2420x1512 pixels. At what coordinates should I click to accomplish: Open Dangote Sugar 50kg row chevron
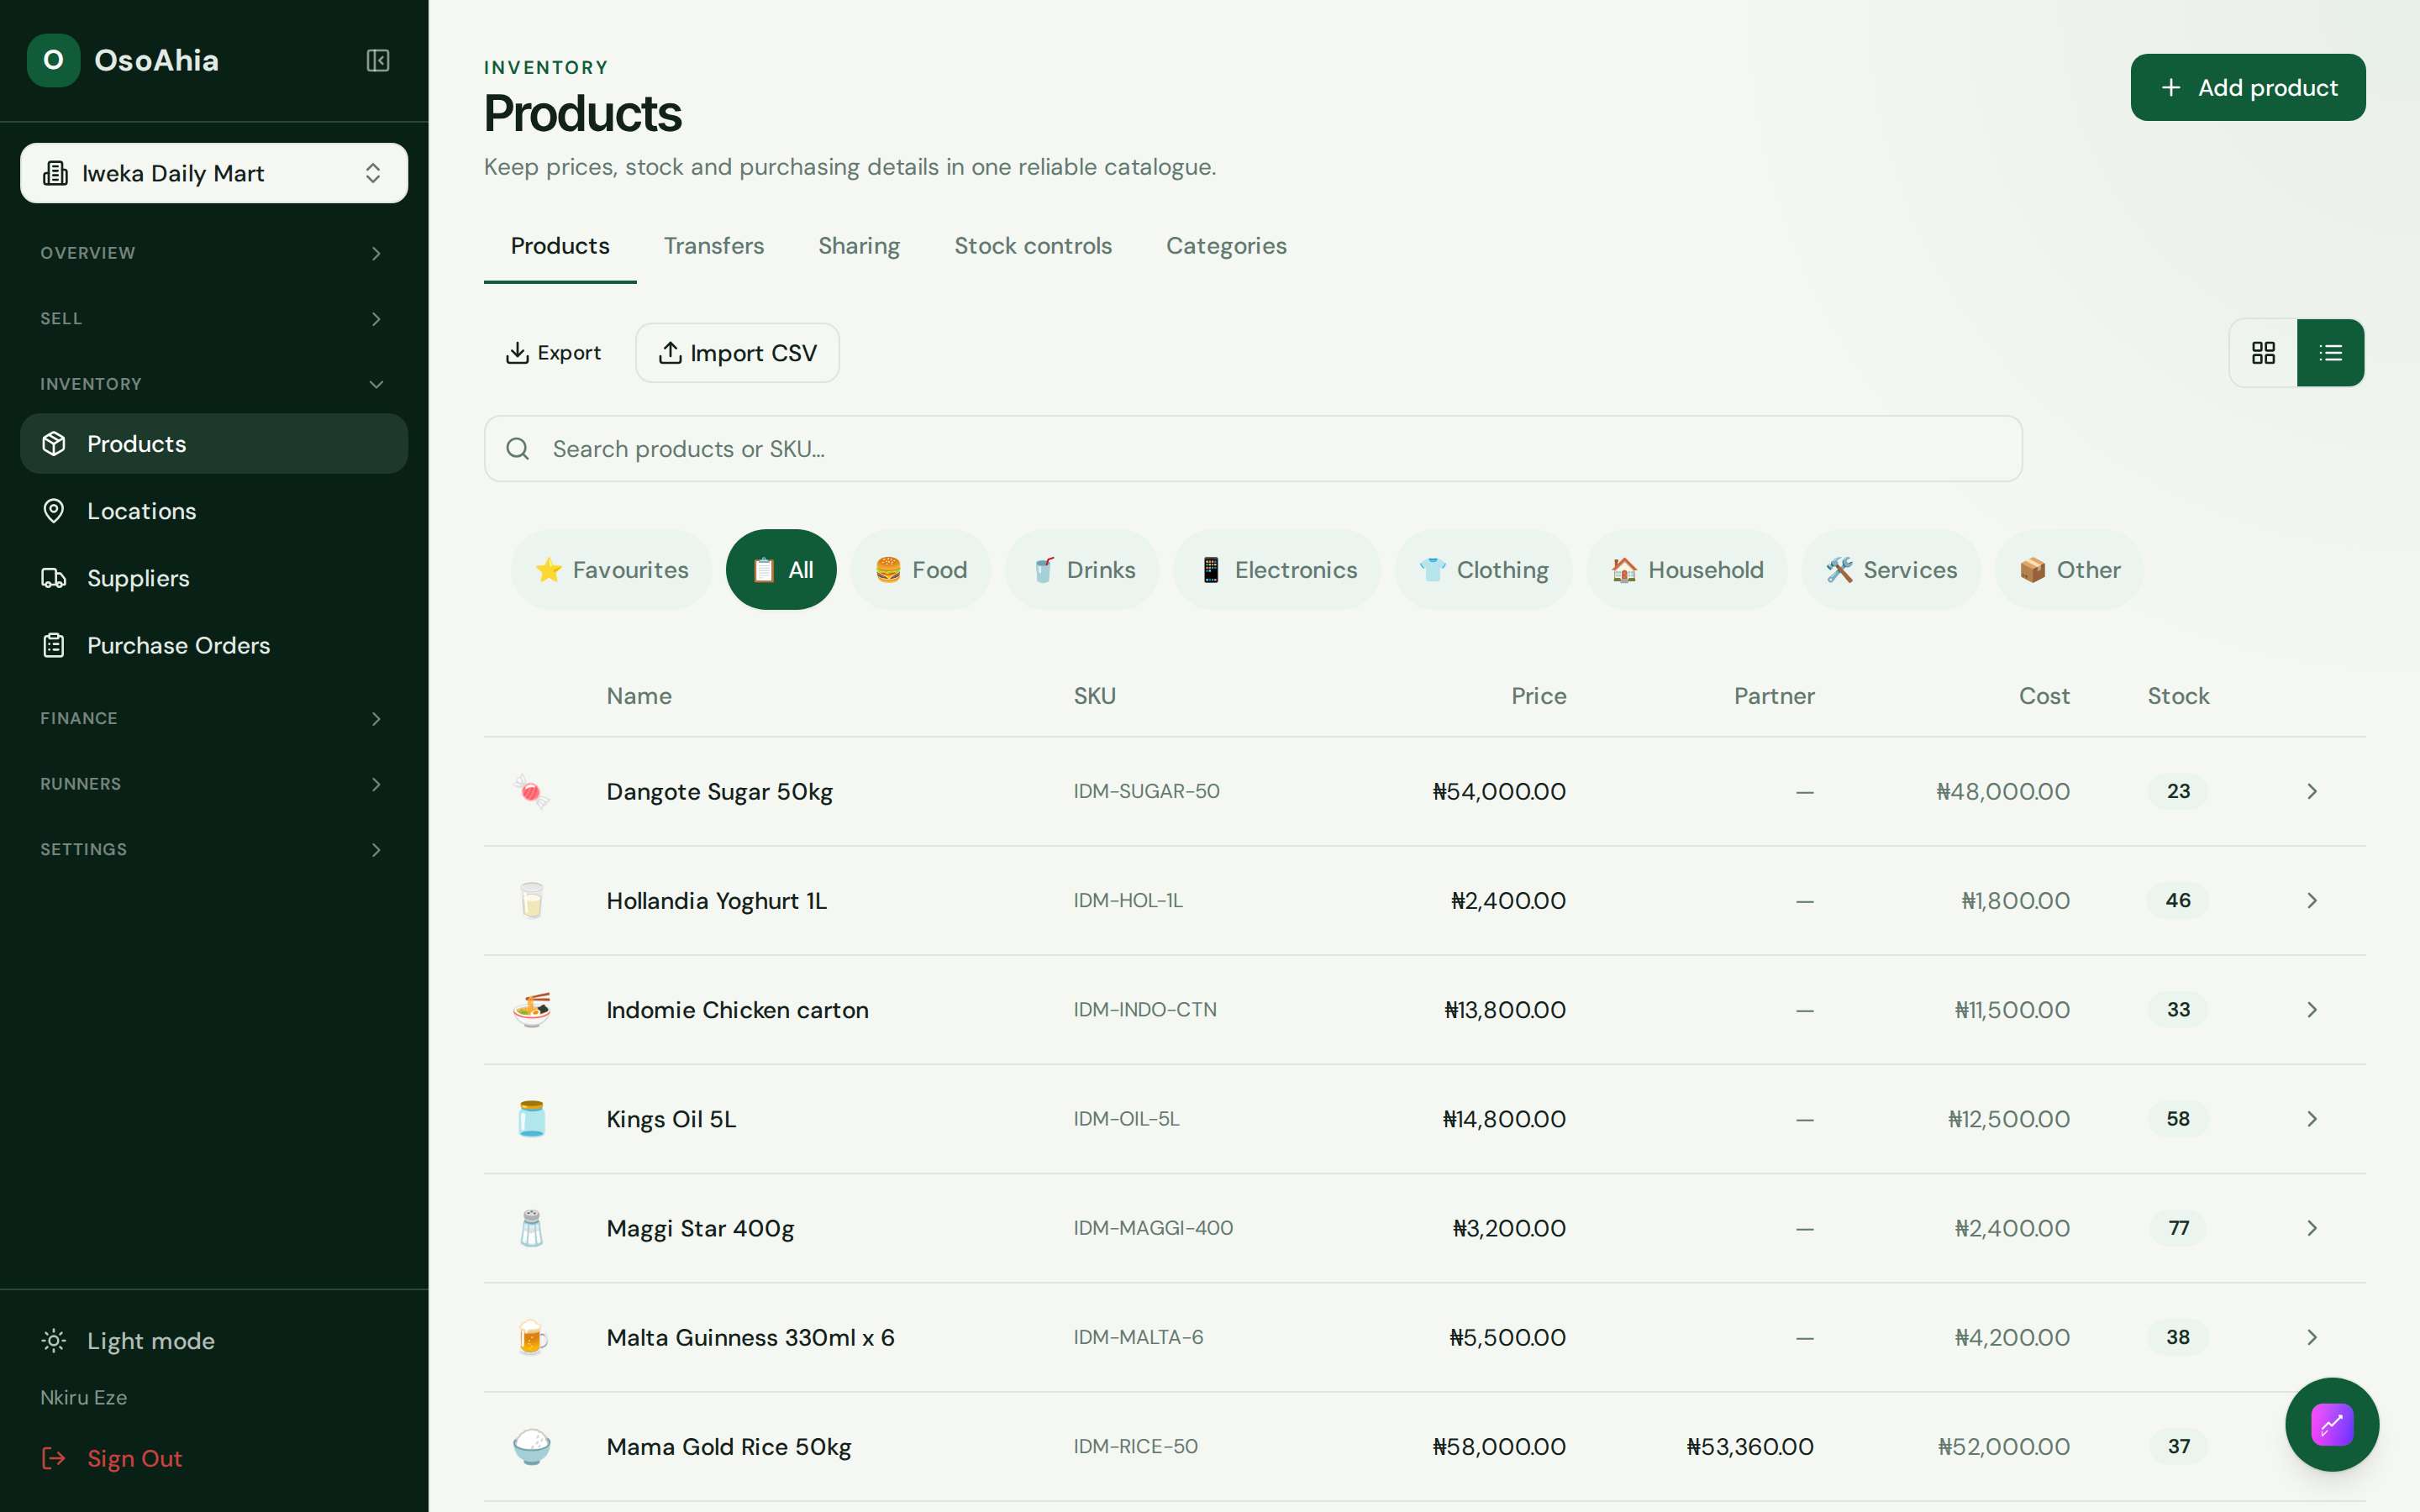[2312, 791]
